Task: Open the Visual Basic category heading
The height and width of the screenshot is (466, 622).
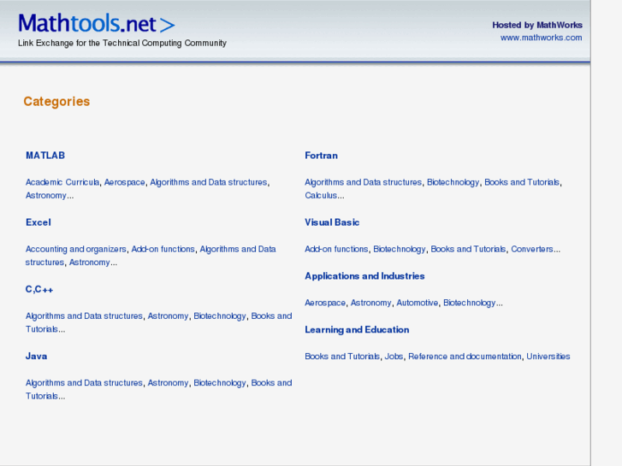Action: point(332,222)
